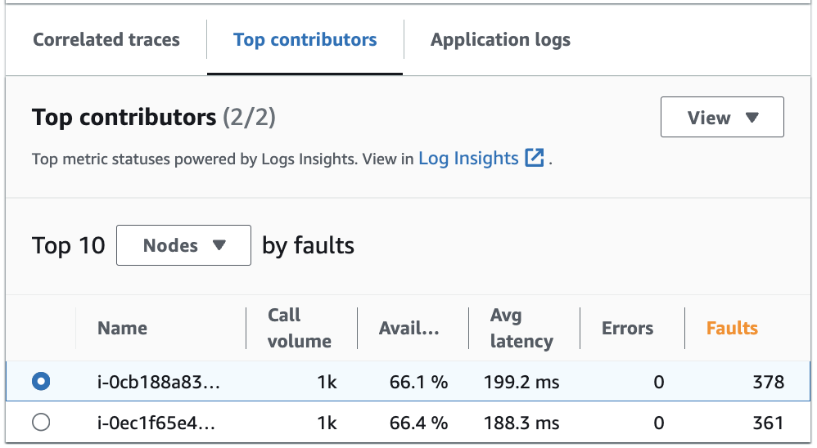
Task: Sort by the Errors column header
Action: 627,329
